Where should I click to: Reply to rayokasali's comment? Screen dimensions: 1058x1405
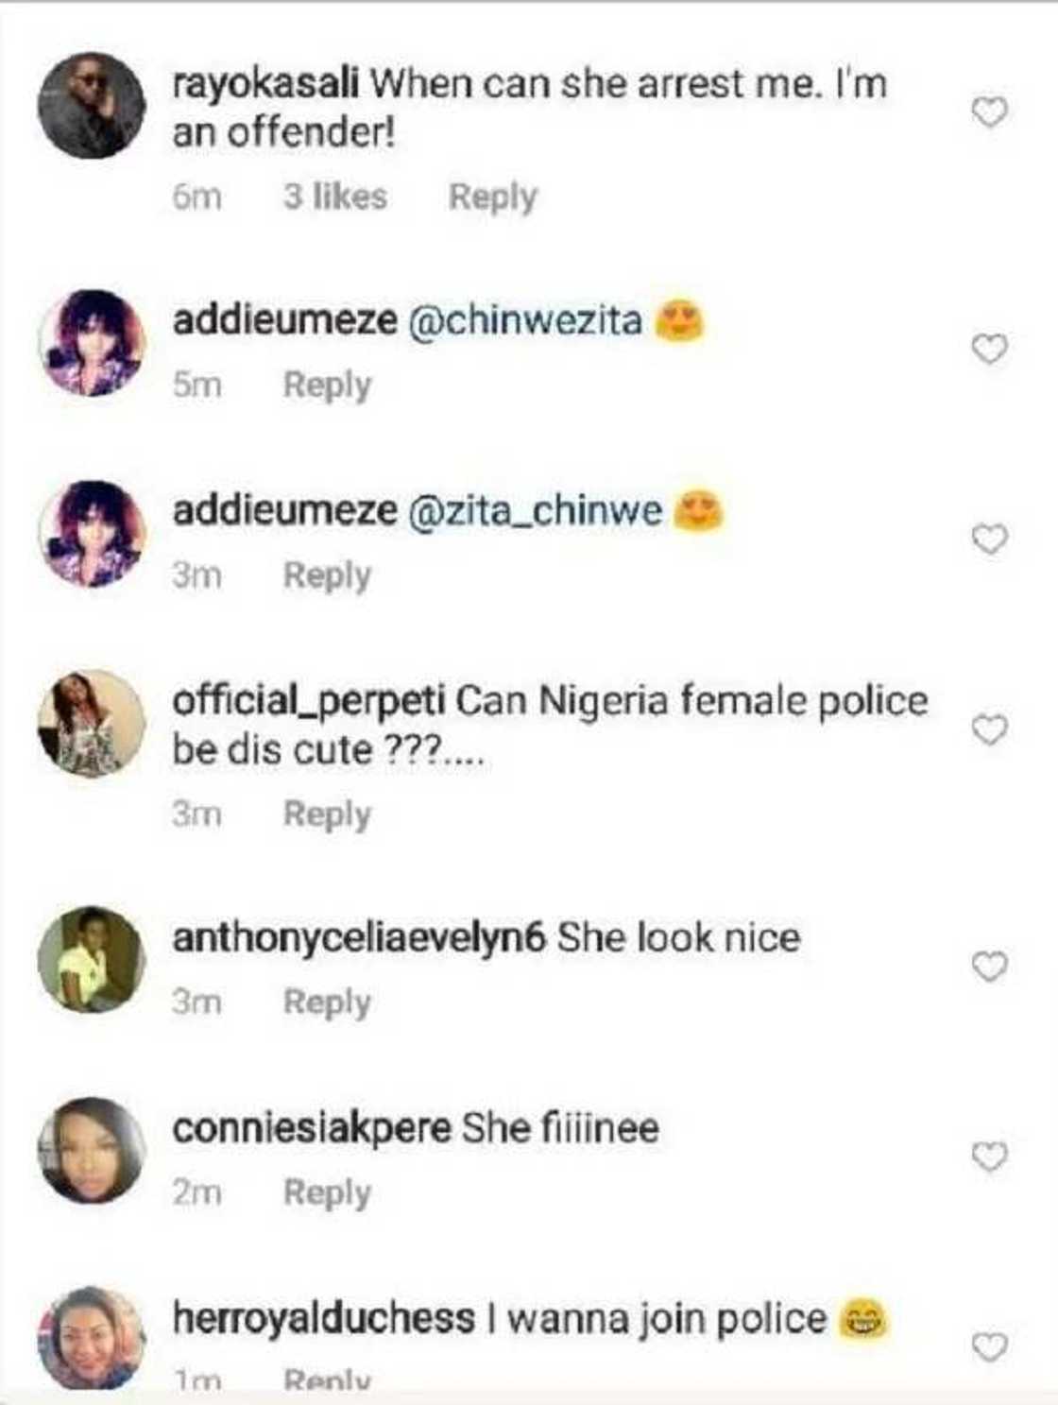[492, 197]
